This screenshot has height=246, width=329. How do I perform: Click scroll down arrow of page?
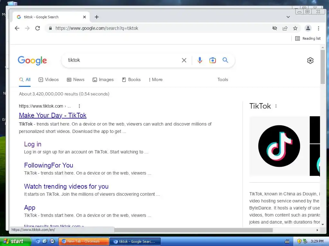(x=323, y=225)
